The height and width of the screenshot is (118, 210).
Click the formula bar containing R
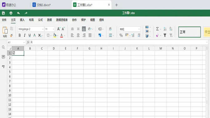pos(119,42)
